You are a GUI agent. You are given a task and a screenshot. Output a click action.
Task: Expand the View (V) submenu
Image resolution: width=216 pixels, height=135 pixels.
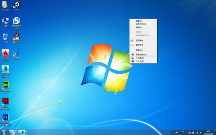click(143, 21)
